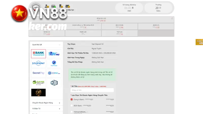Open the credit card verification icon
The width and height of the screenshot is (203, 114).
54,6
